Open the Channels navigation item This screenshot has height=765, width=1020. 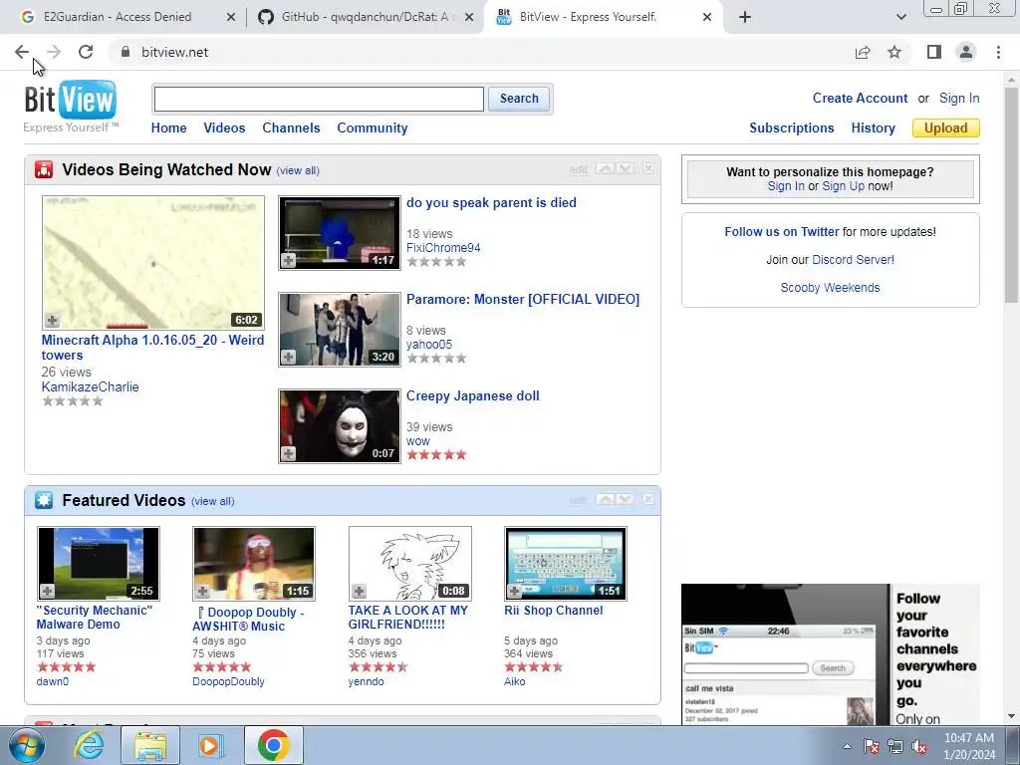pyautogui.click(x=291, y=128)
